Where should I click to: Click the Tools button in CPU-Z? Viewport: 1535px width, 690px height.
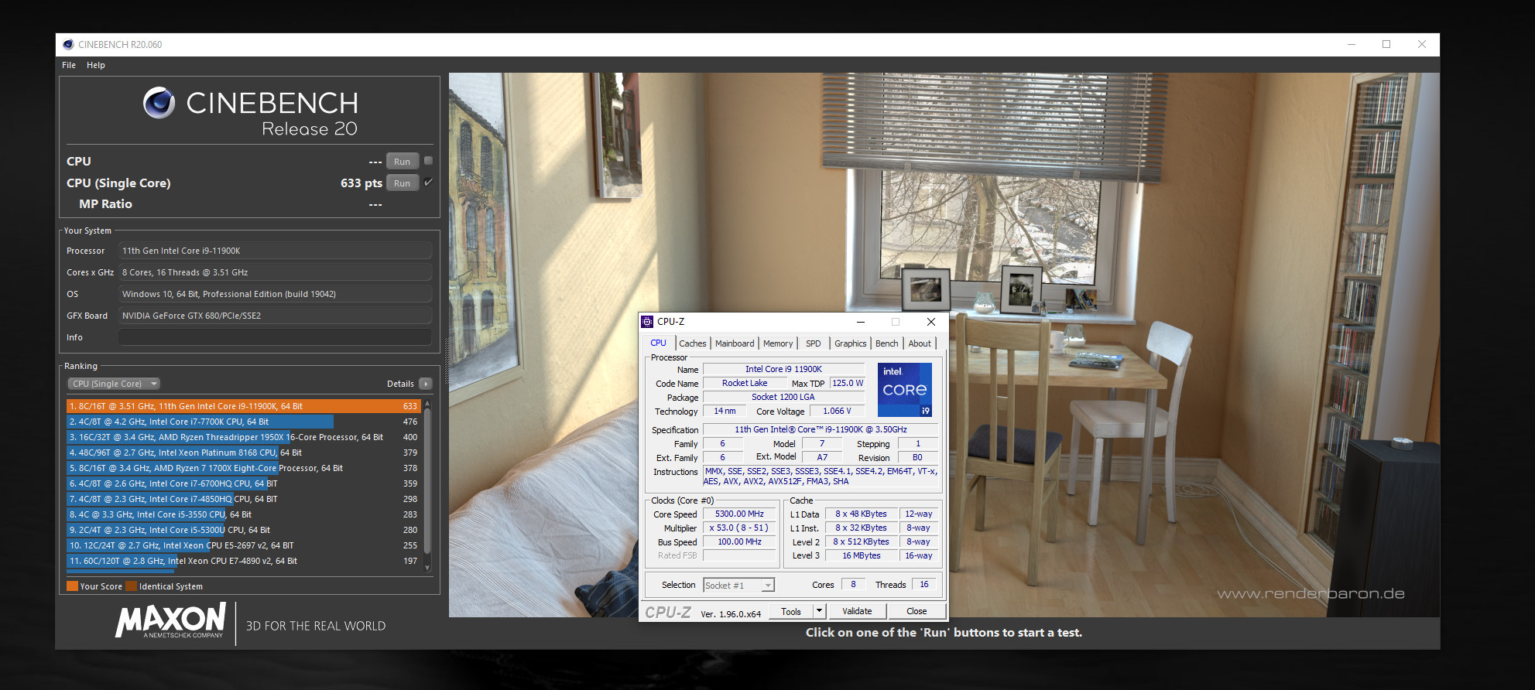click(x=791, y=611)
